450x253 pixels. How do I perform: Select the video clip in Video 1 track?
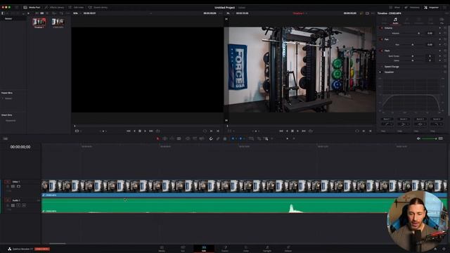tap(244, 188)
